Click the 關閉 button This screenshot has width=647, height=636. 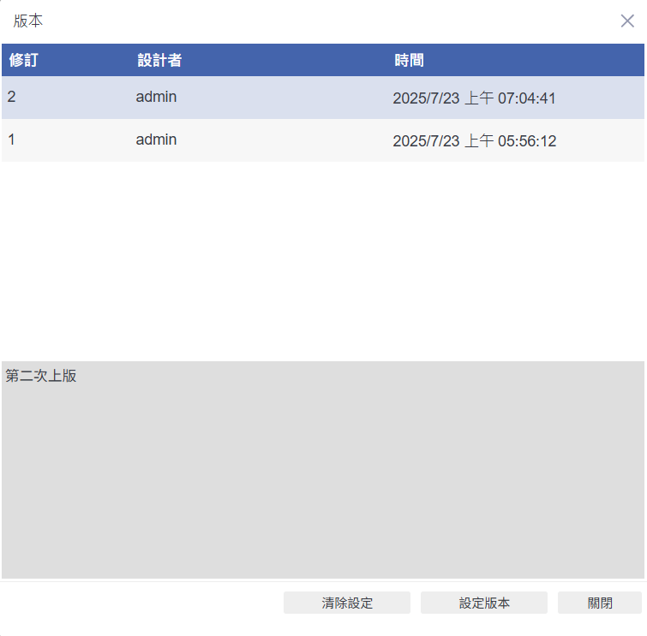(599, 603)
